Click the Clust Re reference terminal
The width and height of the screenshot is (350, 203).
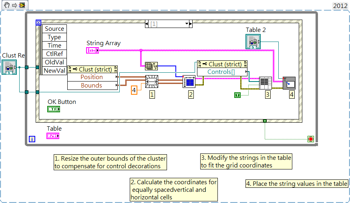click(x=9, y=67)
